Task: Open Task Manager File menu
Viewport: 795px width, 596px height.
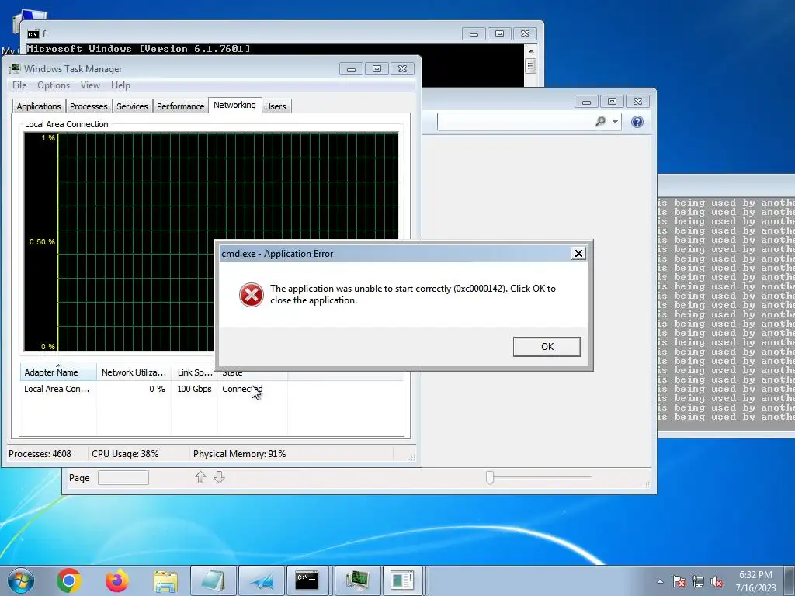Action: 19,85
